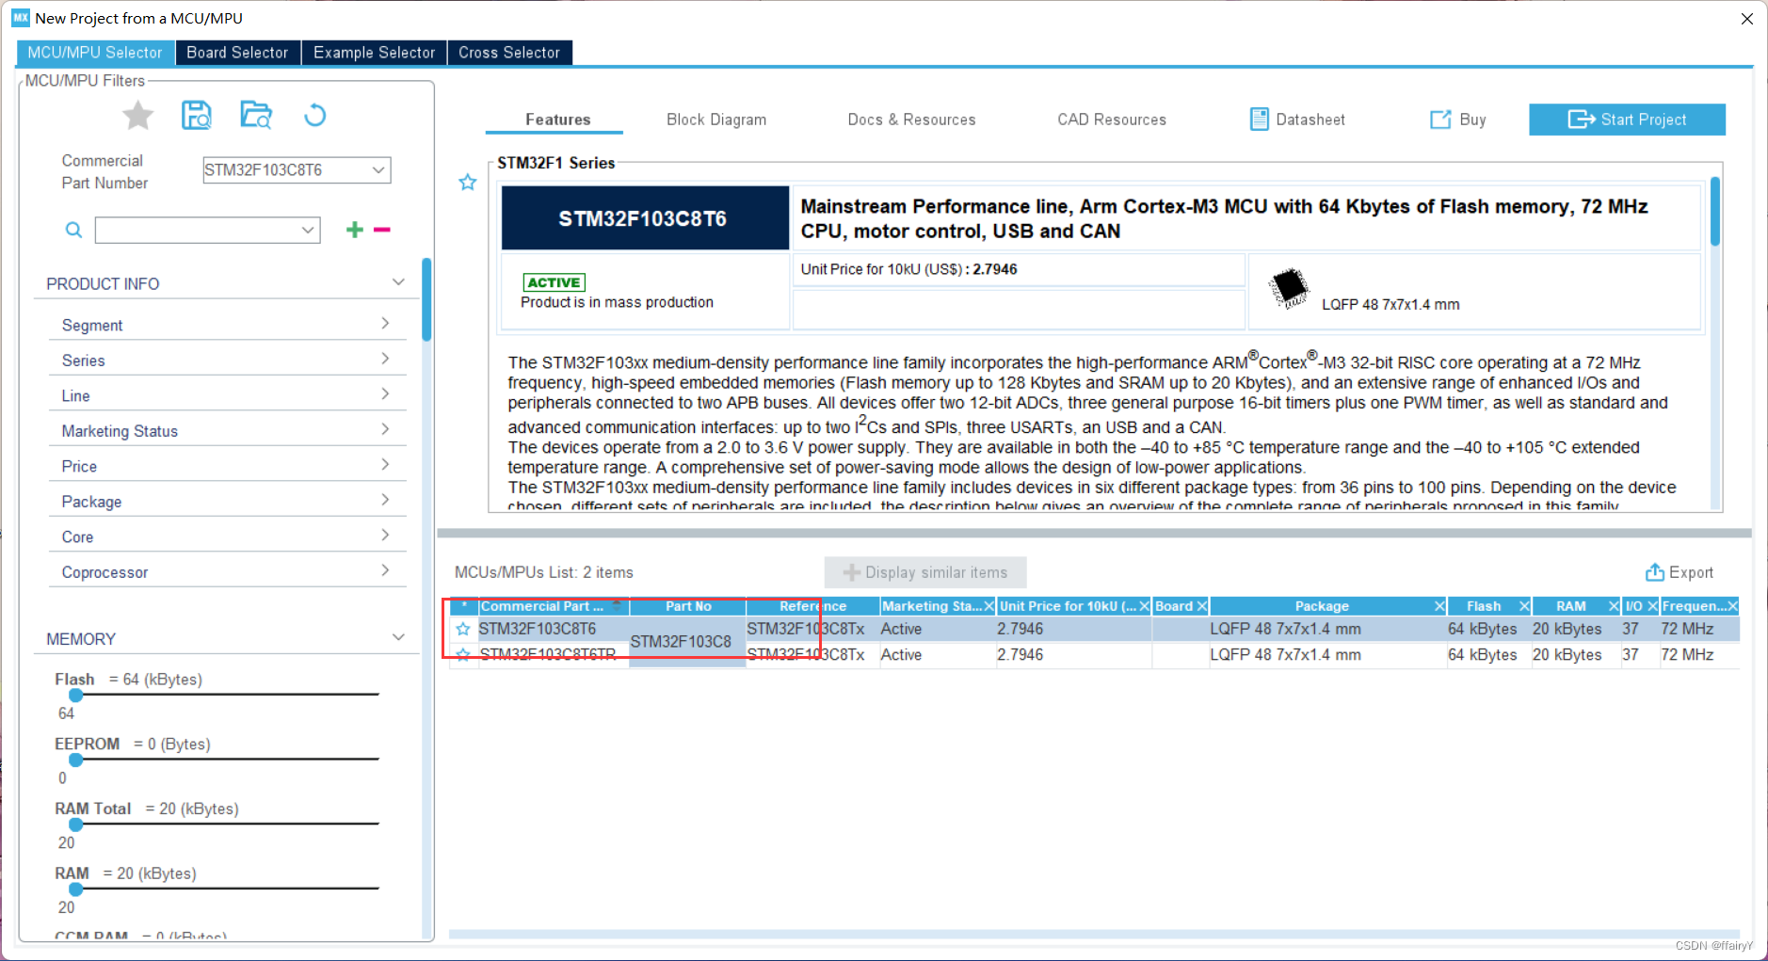The height and width of the screenshot is (961, 1768).
Task: Click the magnifier search icon in the filters
Action: [x=73, y=230]
